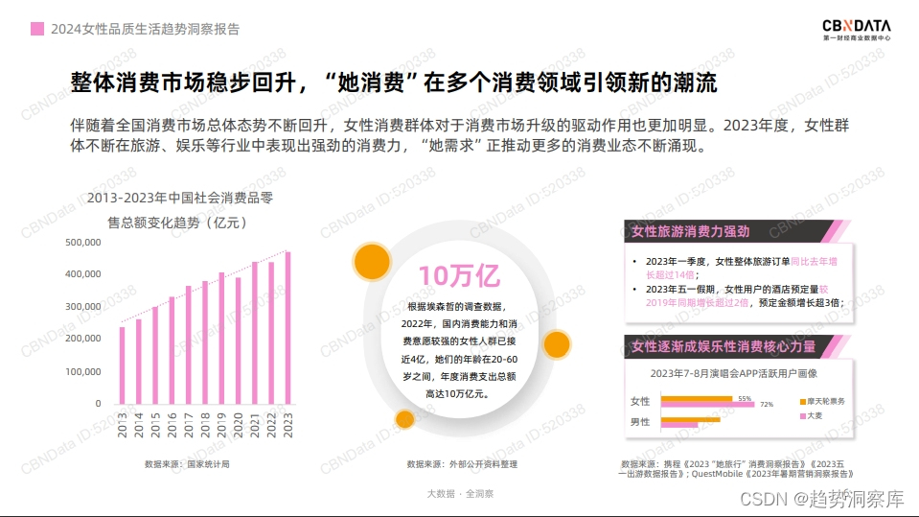Click the 300,000 y-axis label
Screen dimensions: 919x517
coord(82,306)
